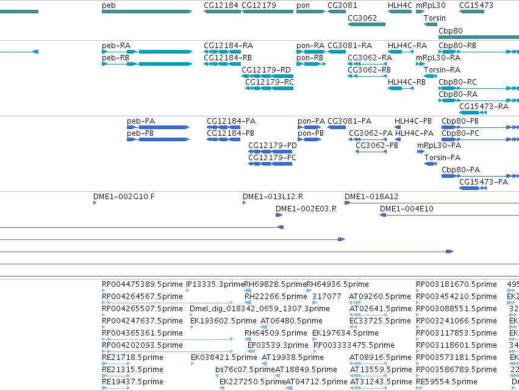
Task: Select protein peb-PB
Action: [x=158, y=139]
